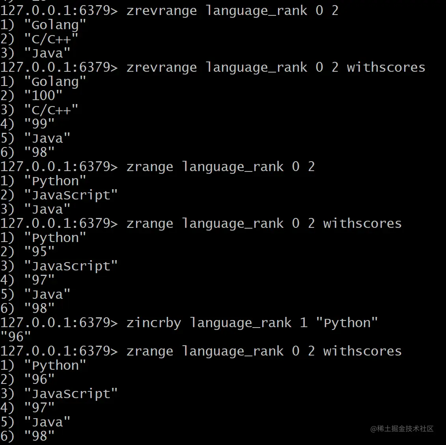Image resolution: width=446 pixels, height=445 pixels.
Task: Click 1) "Golang" directly above "100"
Action: click(x=43, y=82)
